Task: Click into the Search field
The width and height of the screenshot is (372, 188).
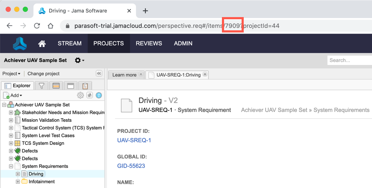Action: (x=349, y=60)
